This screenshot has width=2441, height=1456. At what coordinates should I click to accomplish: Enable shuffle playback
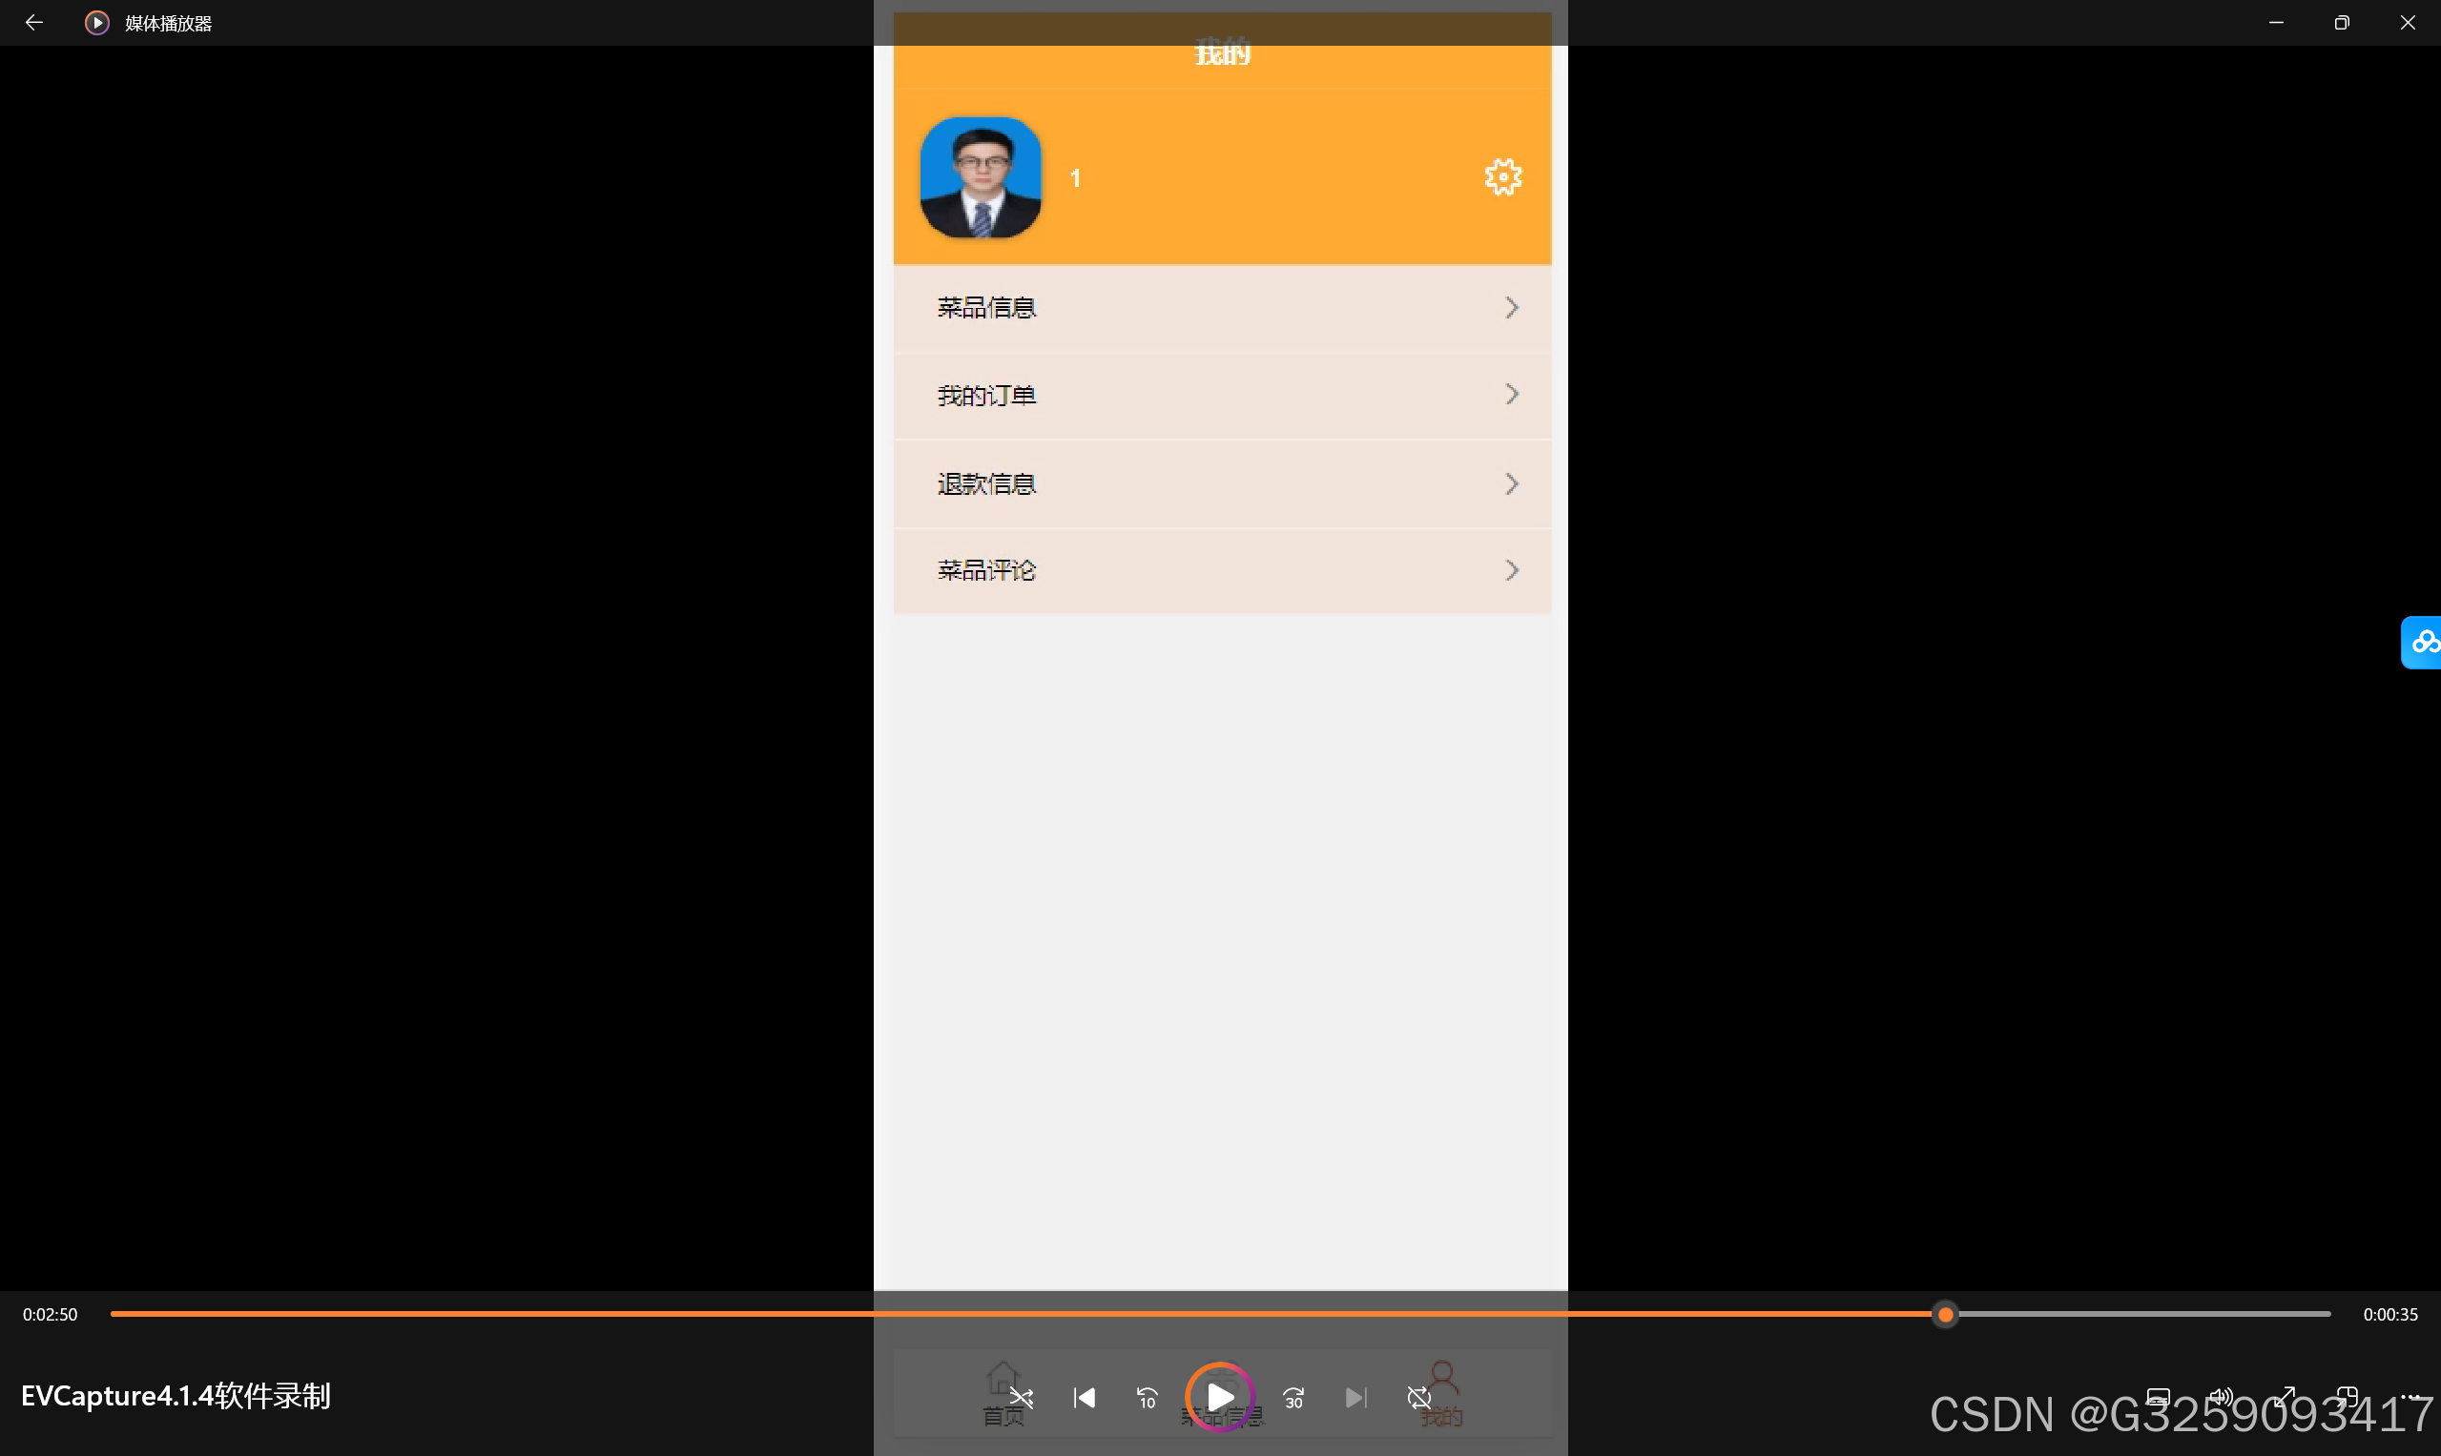pyautogui.click(x=1022, y=1397)
